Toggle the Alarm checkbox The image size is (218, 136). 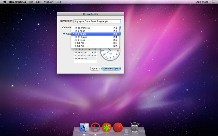pos(64,34)
